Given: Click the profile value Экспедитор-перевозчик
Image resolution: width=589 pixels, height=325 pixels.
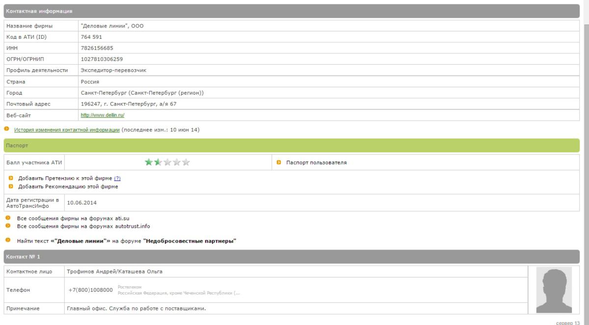Looking at the screenshot, I should (113, 70).
